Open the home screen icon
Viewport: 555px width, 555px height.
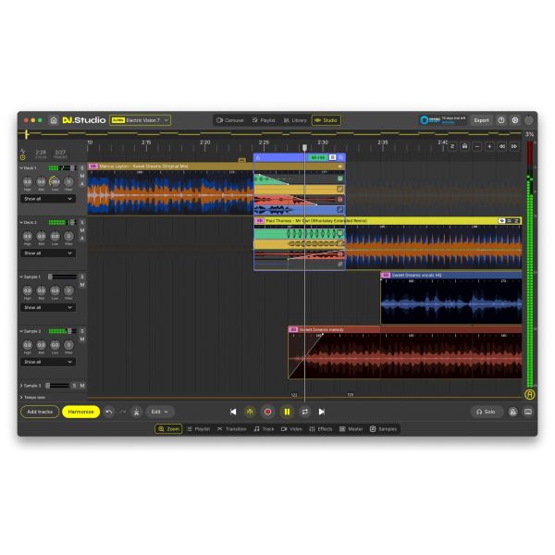pos(54,120)
